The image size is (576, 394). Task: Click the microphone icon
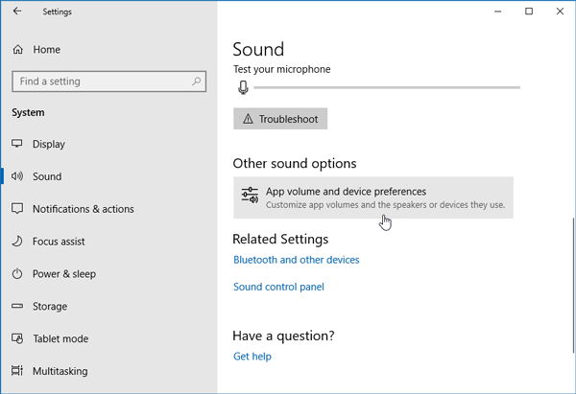[x=243, y=87]
